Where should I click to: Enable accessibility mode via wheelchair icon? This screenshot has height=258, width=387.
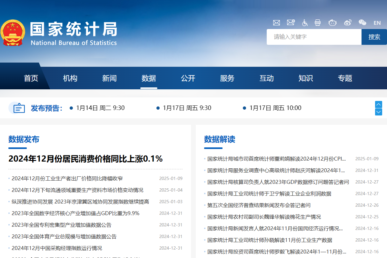point(304,23)
